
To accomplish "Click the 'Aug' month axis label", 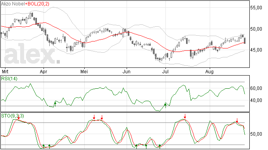I will pos(209,72).
